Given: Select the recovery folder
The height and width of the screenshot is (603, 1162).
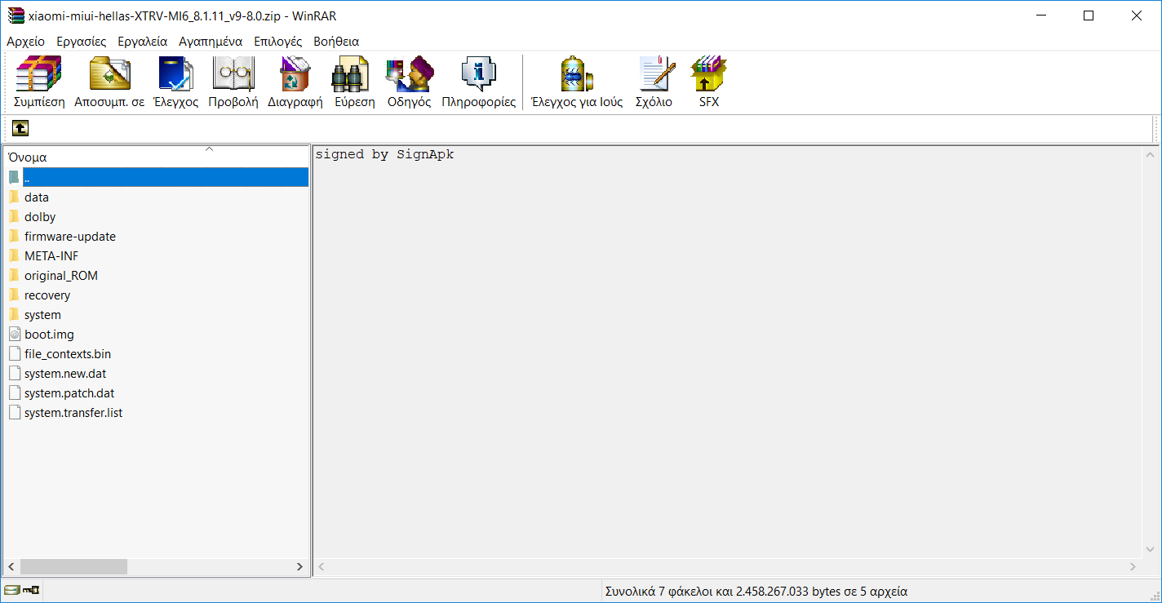Looking at the screenshot, I should [x=47, y=295].
